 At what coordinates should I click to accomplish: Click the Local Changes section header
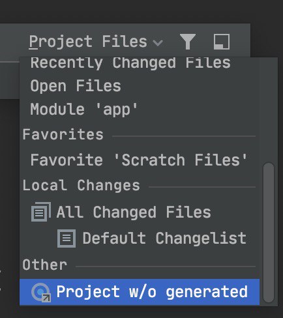(81, 186)
